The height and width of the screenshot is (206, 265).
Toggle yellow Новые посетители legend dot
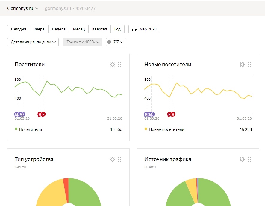click(x=146, y=129)
